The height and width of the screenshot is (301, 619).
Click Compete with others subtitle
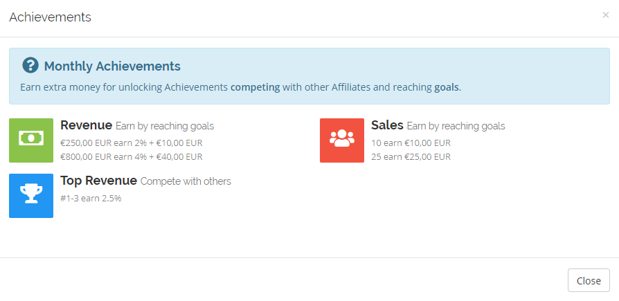[186, 181]
